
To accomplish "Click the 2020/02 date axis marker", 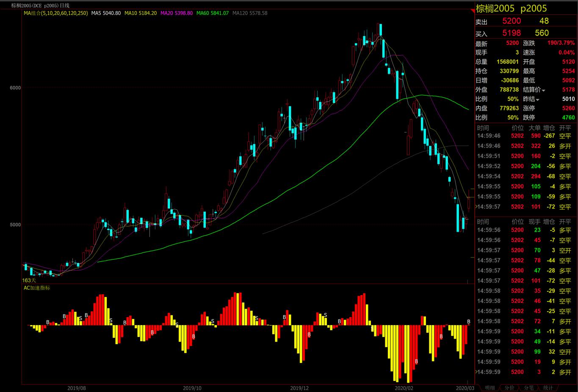I will [x=404, y=388].
